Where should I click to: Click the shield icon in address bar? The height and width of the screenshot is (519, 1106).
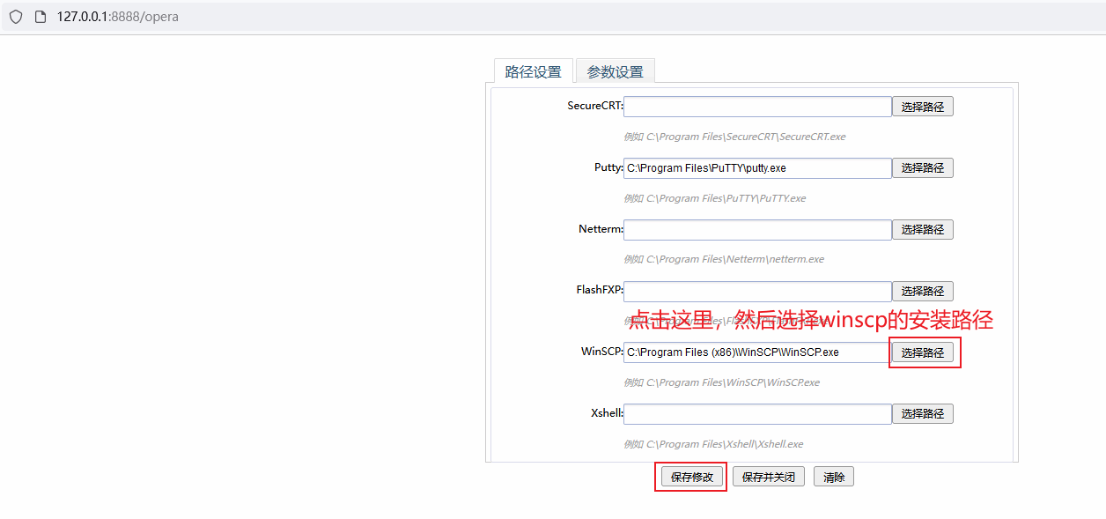click(x=16, y=17)
